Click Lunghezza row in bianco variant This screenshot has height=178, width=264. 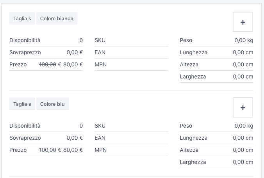(216, 52)
